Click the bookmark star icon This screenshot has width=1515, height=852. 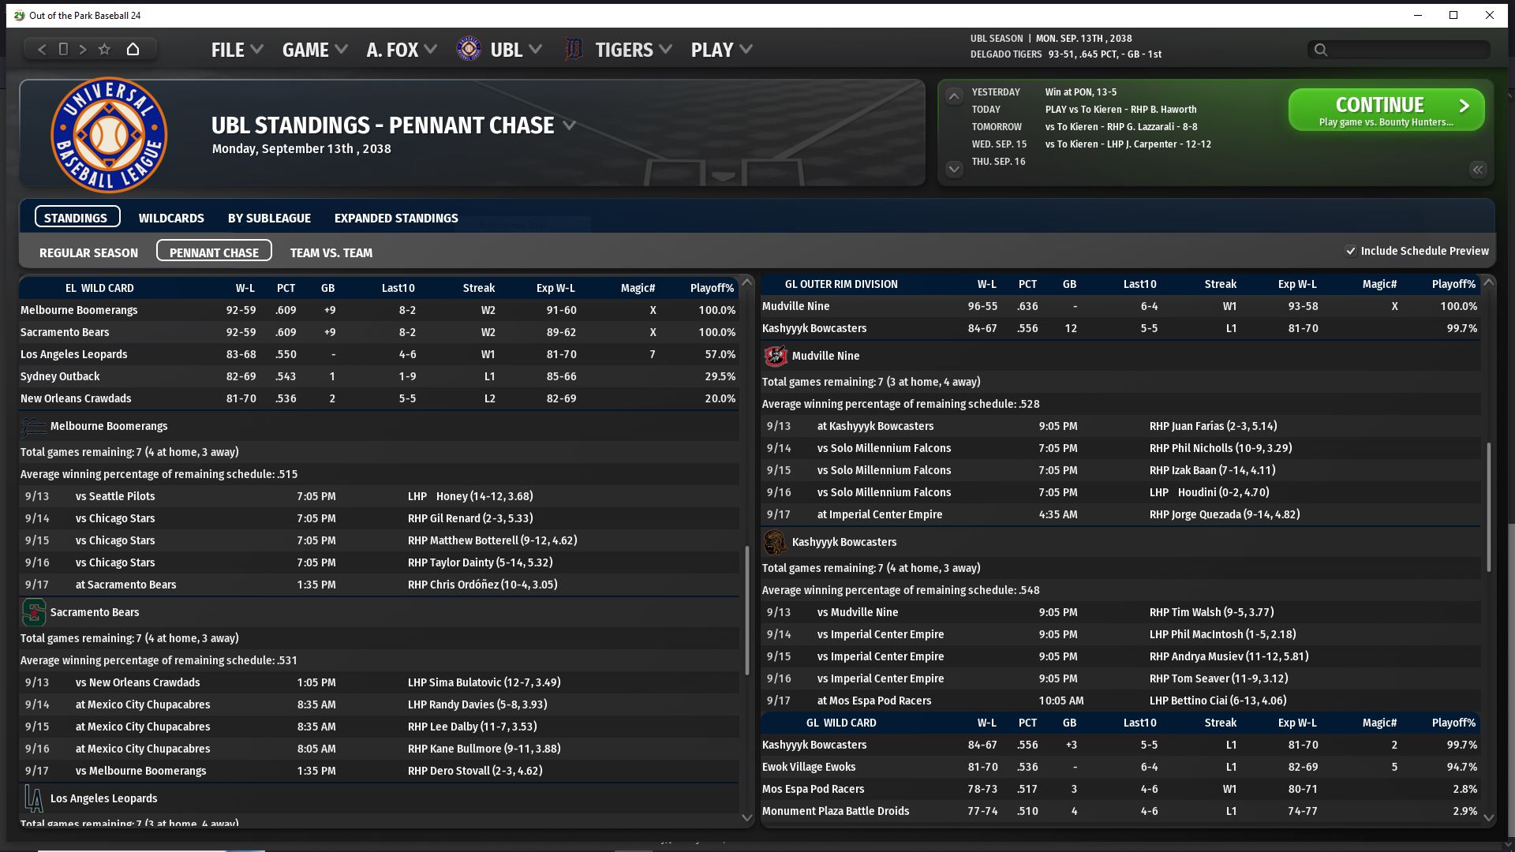click(104, 49)
